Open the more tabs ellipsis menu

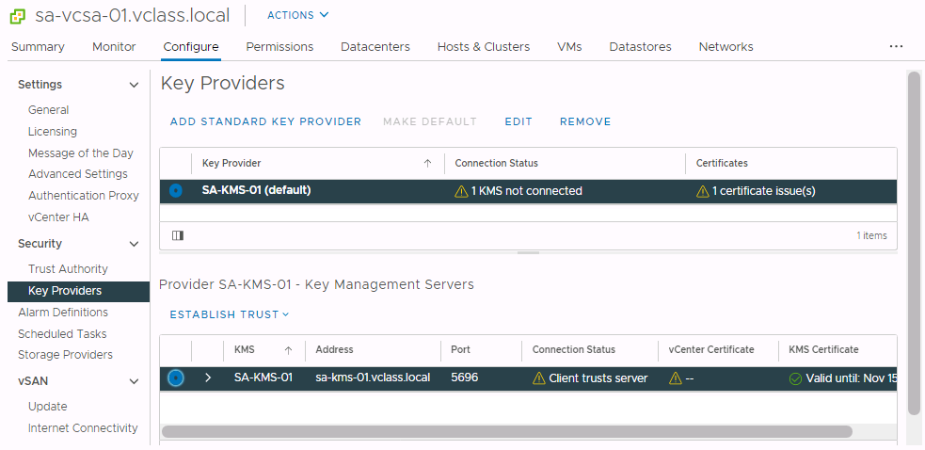(x=895, y=46)
